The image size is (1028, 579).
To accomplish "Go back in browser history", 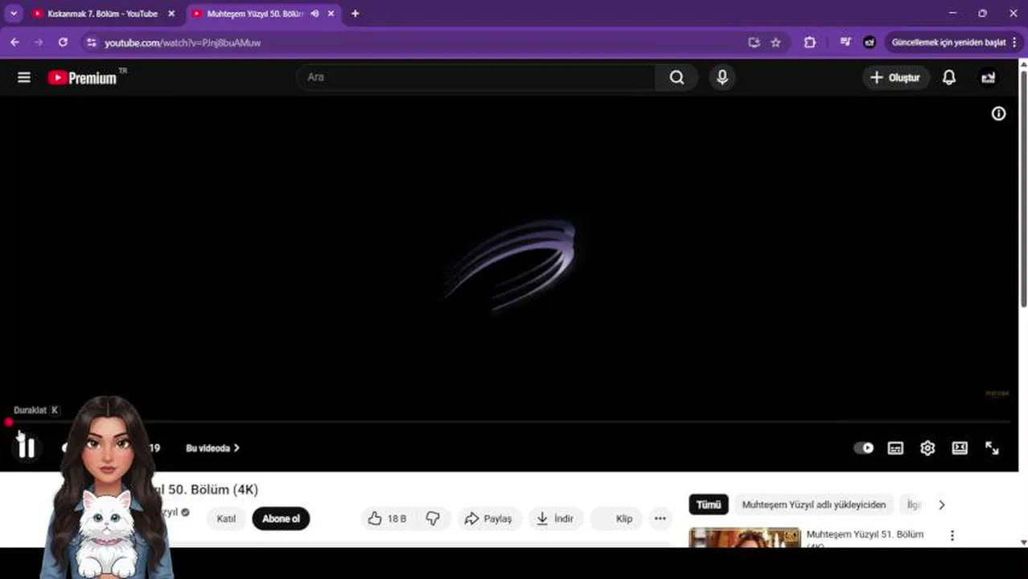I will [x=14, y=43].
